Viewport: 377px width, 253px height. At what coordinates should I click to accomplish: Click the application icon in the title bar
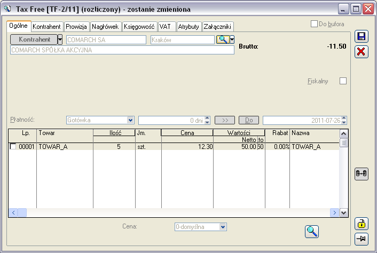7,9
